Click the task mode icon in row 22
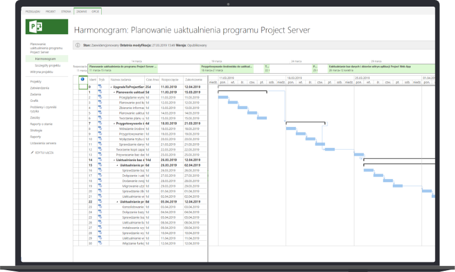 [100, 202]
